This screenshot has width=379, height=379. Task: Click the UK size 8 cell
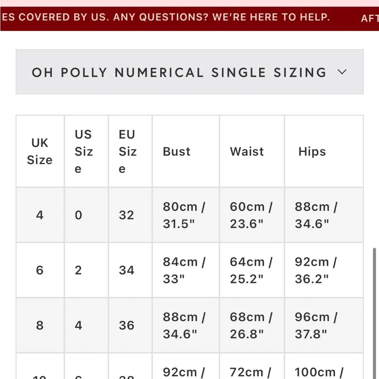tap(40, 325)
